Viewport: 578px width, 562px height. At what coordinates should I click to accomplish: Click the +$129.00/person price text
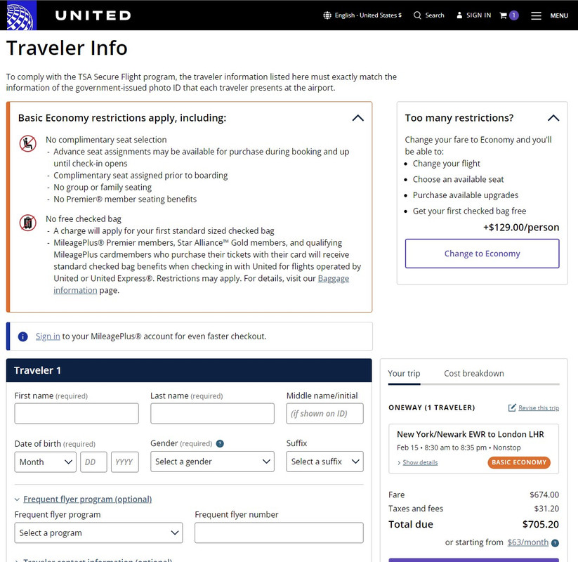pos(521,228)
